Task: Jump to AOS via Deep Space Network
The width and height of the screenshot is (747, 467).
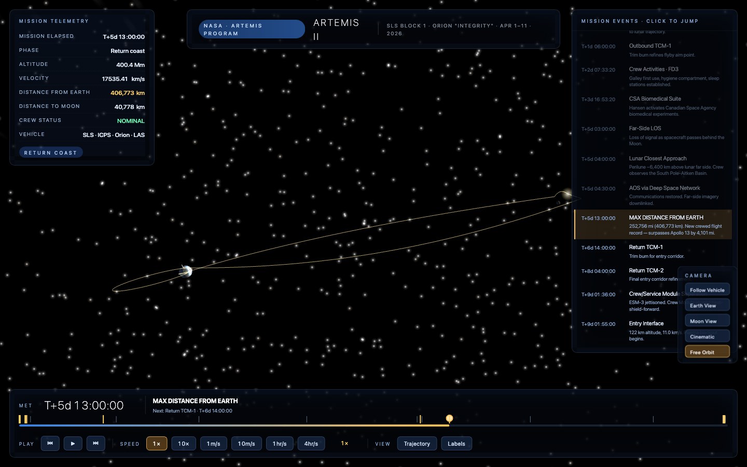Action: tap(653, 195)
